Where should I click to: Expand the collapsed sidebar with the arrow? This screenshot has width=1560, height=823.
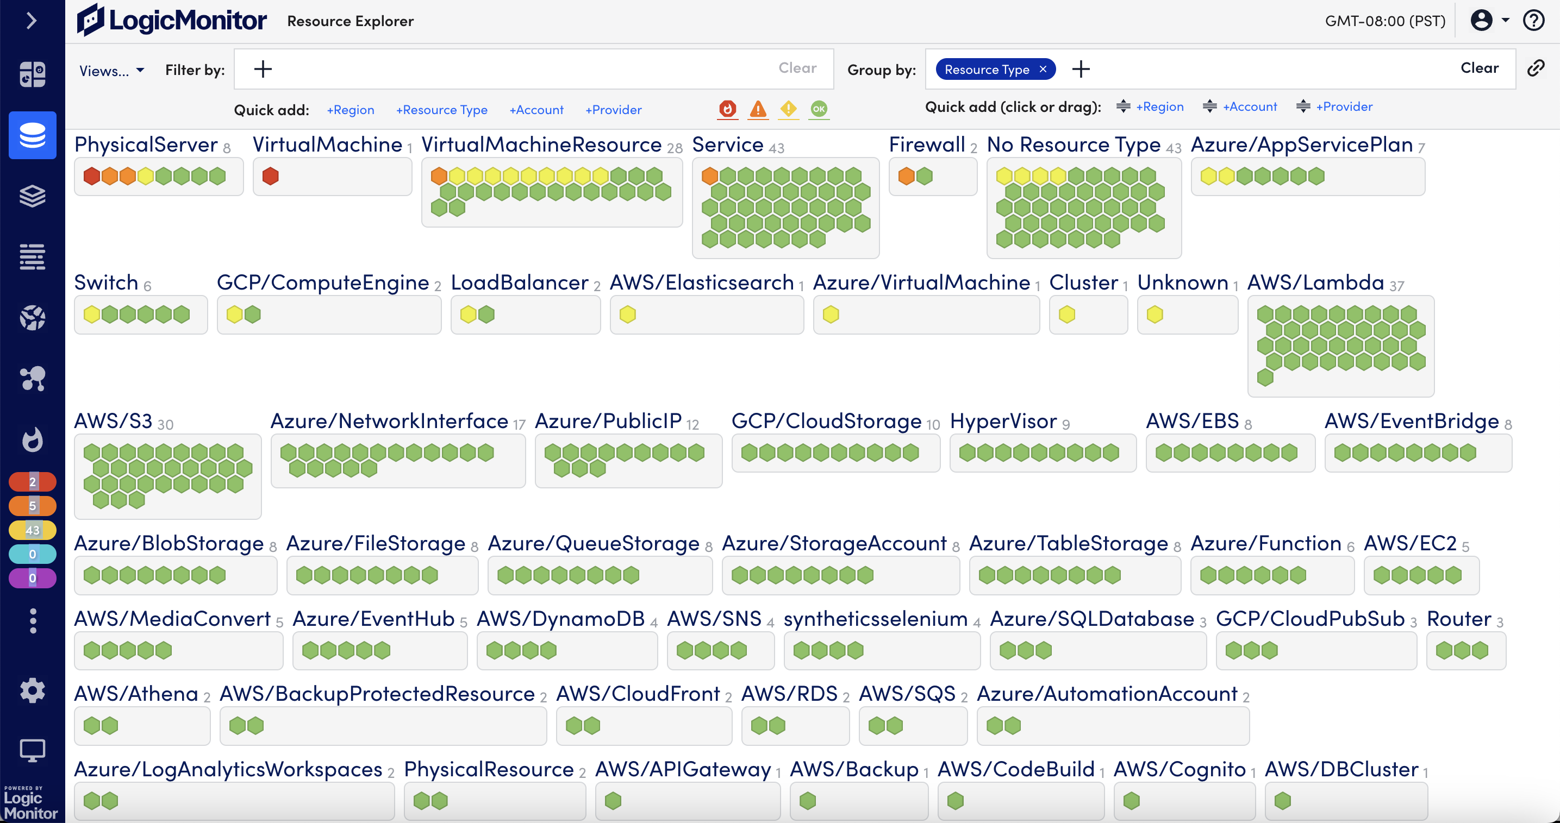[32, 20]
